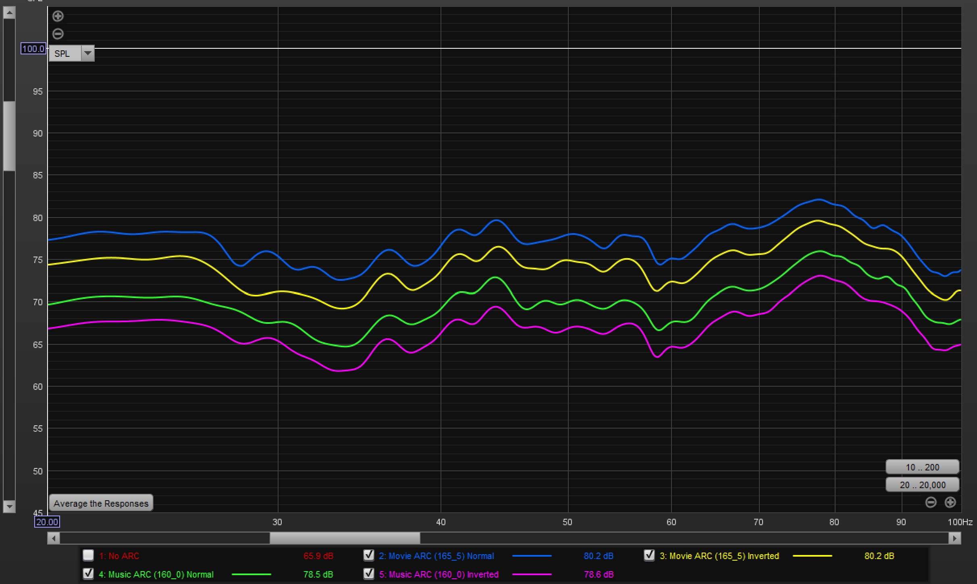Toggle Movie ARC (165_5) Inverted checkbox

pos(649,555)
